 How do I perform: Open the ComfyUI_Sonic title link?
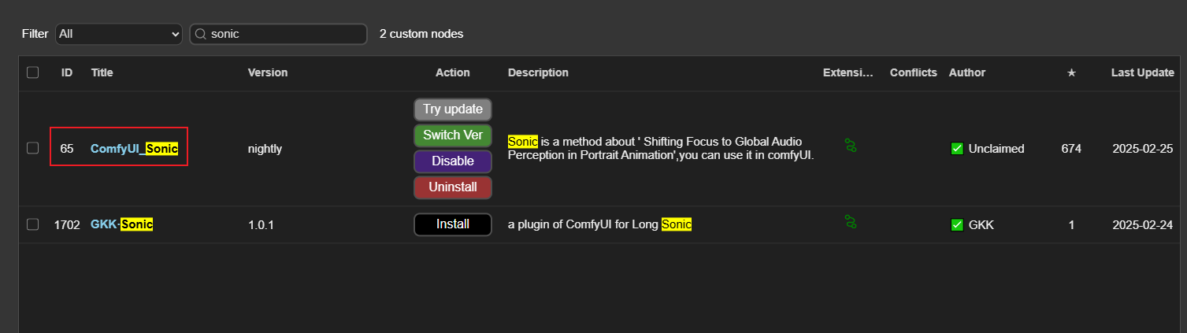pyautogui.click(x=134, y=148)
